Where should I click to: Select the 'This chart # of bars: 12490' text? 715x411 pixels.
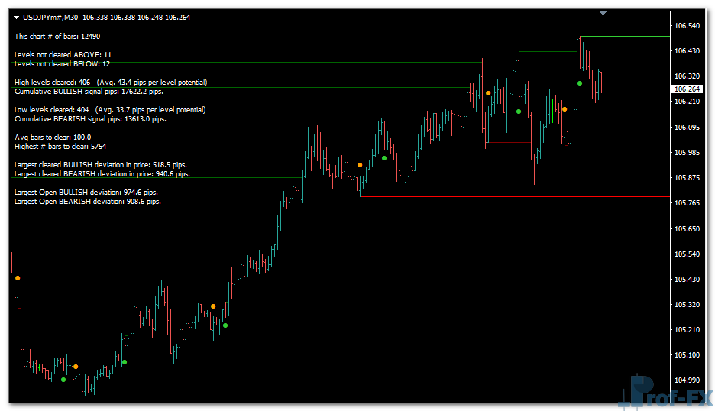57,36
